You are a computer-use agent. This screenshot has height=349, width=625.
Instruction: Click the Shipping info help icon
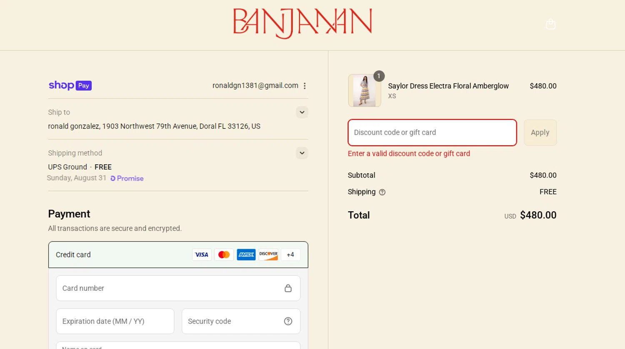click(382, 192)
